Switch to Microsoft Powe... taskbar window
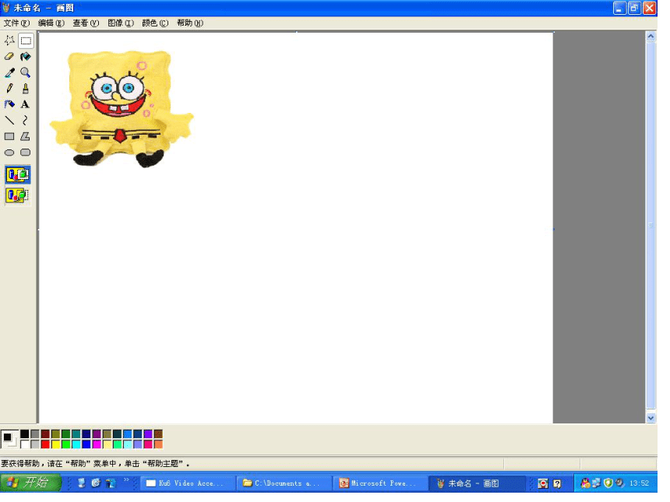Screen dimensions: 670x502 [x=379, y=483]
